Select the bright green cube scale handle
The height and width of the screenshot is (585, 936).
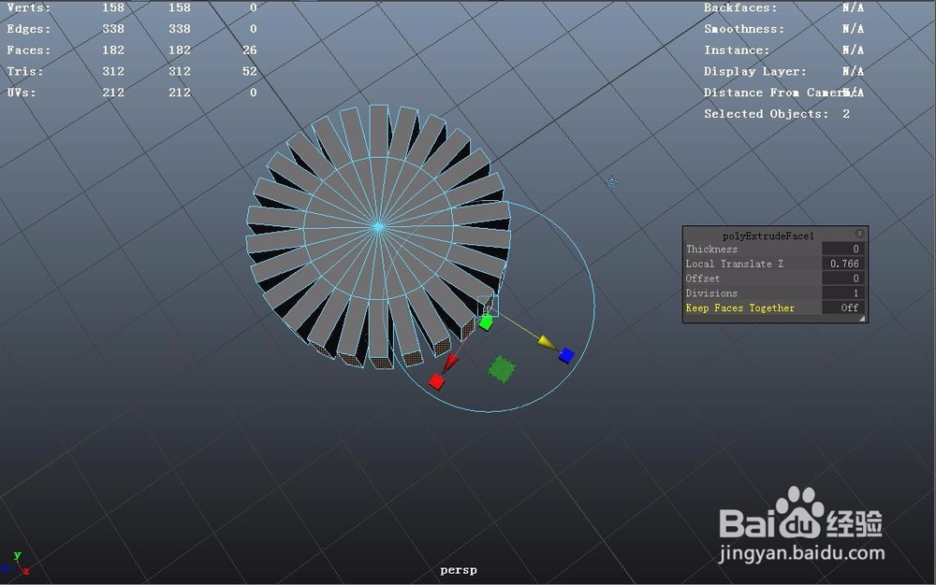pyautogui.click(x=486, y=323)
